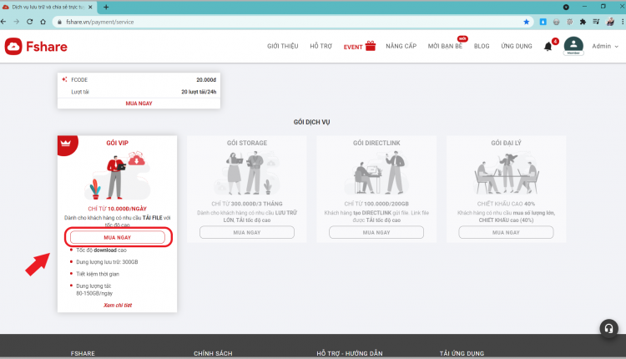Click MUA NGAY in GÓI DIRECTLINK
Screen dimensions: 626x359
coord(376,232)
